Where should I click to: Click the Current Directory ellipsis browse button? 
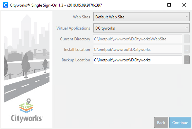[x=187, y=39]
